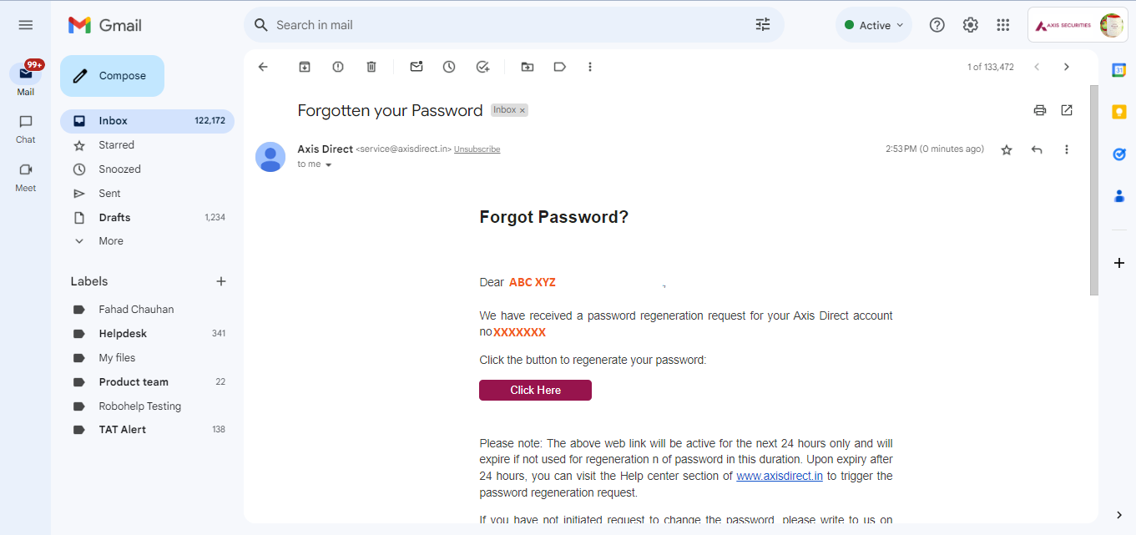Mark the email as unread
The height and width of the screenshot is (535, 1136).
(417, 67)
